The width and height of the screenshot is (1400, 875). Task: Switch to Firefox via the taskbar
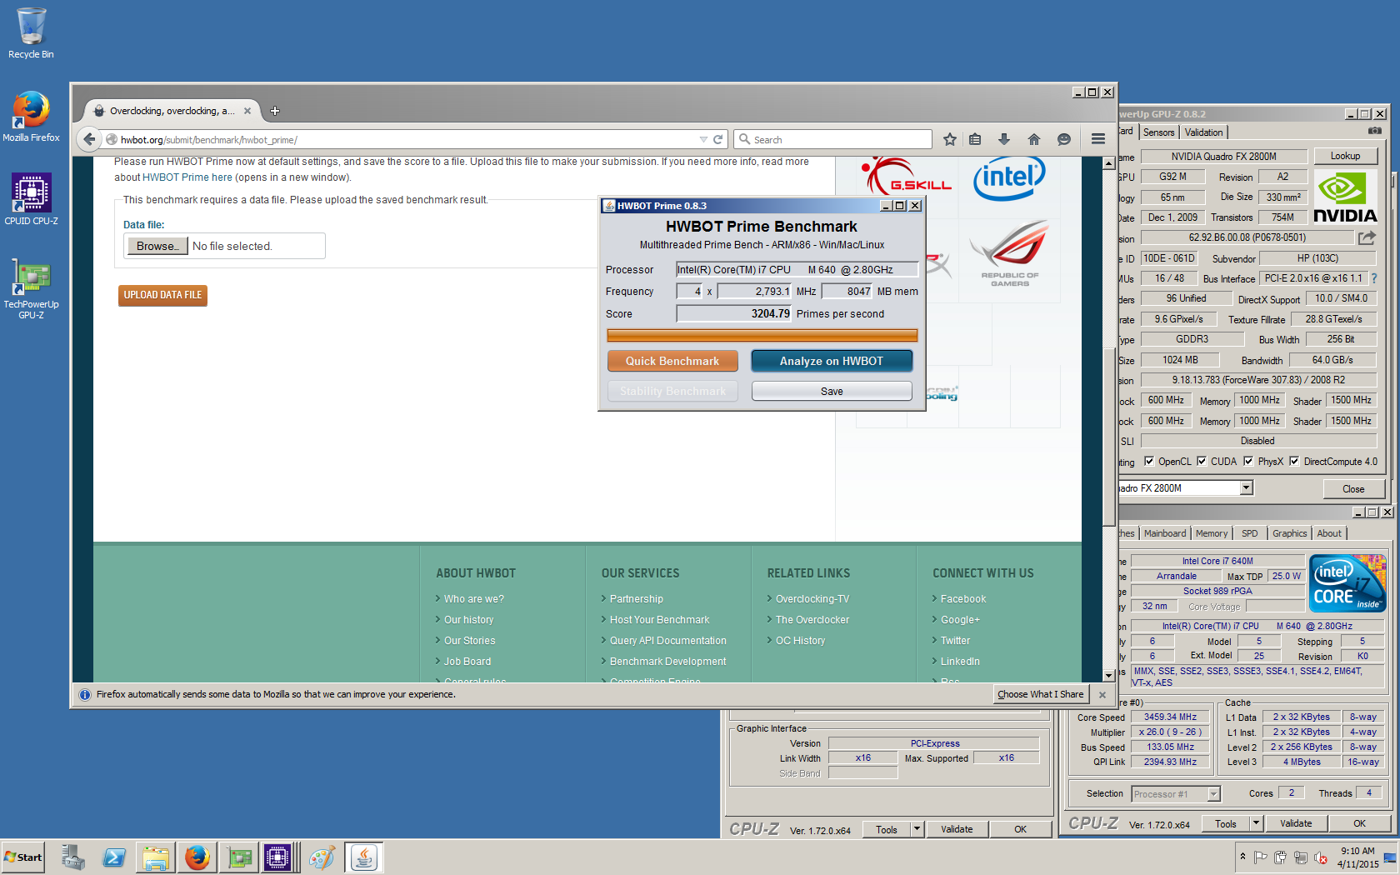coord(197,857)
